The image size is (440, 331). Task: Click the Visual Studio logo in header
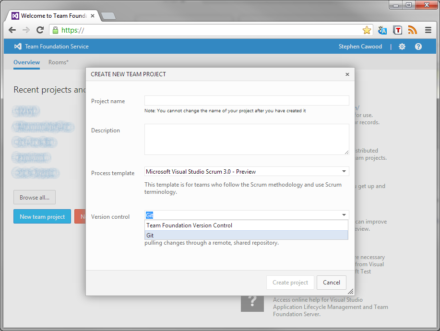click(18, 47)
